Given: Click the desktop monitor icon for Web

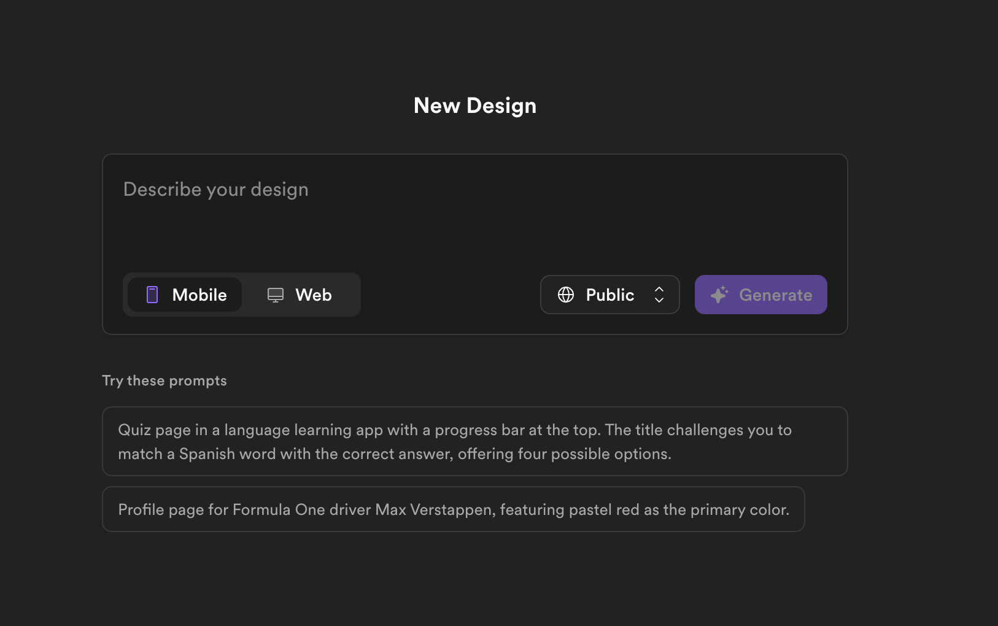Looking at the screenshot, I should point(276,295).
